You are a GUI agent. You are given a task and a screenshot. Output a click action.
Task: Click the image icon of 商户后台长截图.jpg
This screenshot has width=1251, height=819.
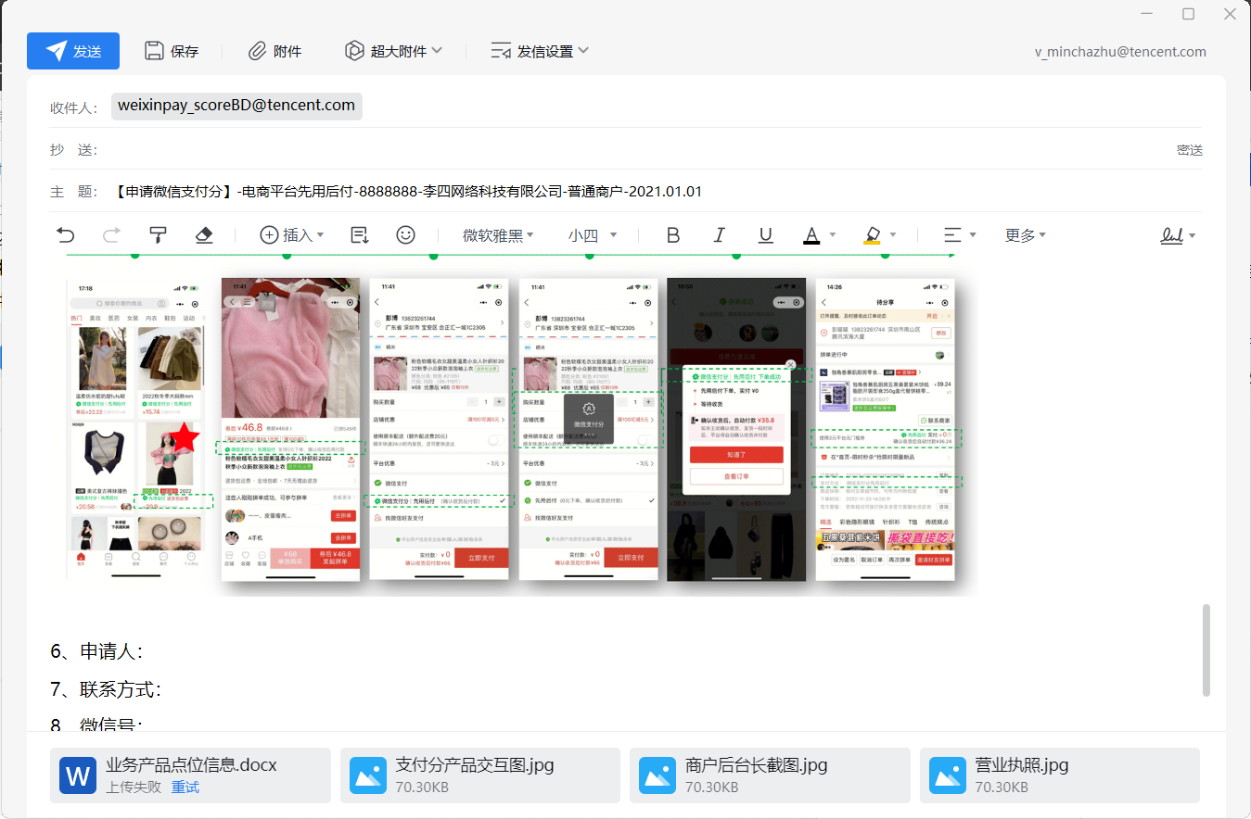pyautogui.click(x=657, y=775)
